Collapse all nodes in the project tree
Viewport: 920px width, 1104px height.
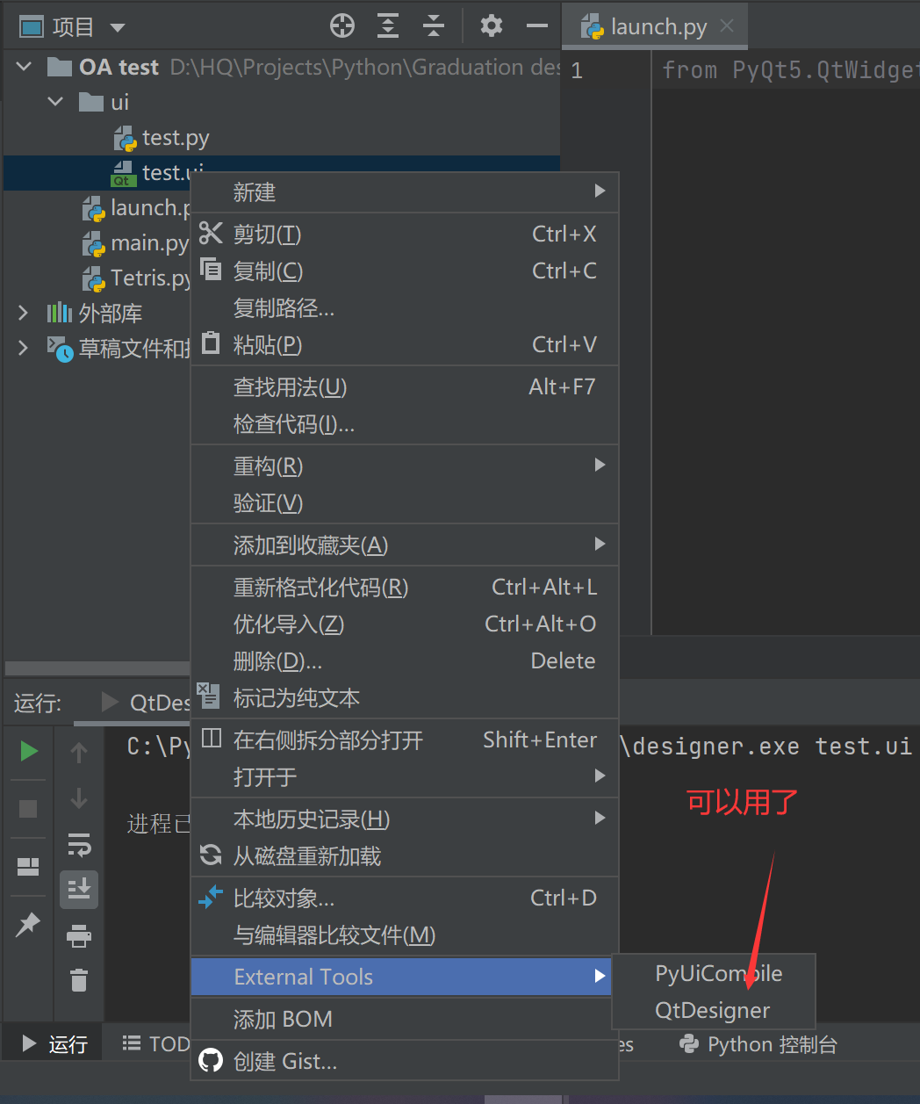click(x=433, y=25)
